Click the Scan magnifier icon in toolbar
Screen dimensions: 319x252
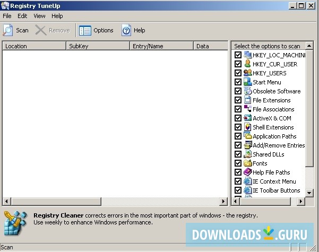tap(8, 30)
